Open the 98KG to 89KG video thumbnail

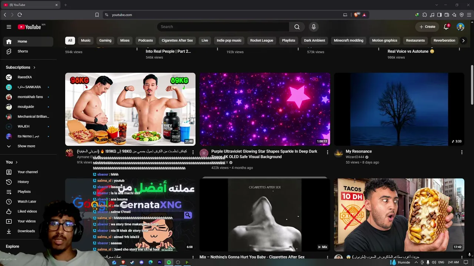130,109
